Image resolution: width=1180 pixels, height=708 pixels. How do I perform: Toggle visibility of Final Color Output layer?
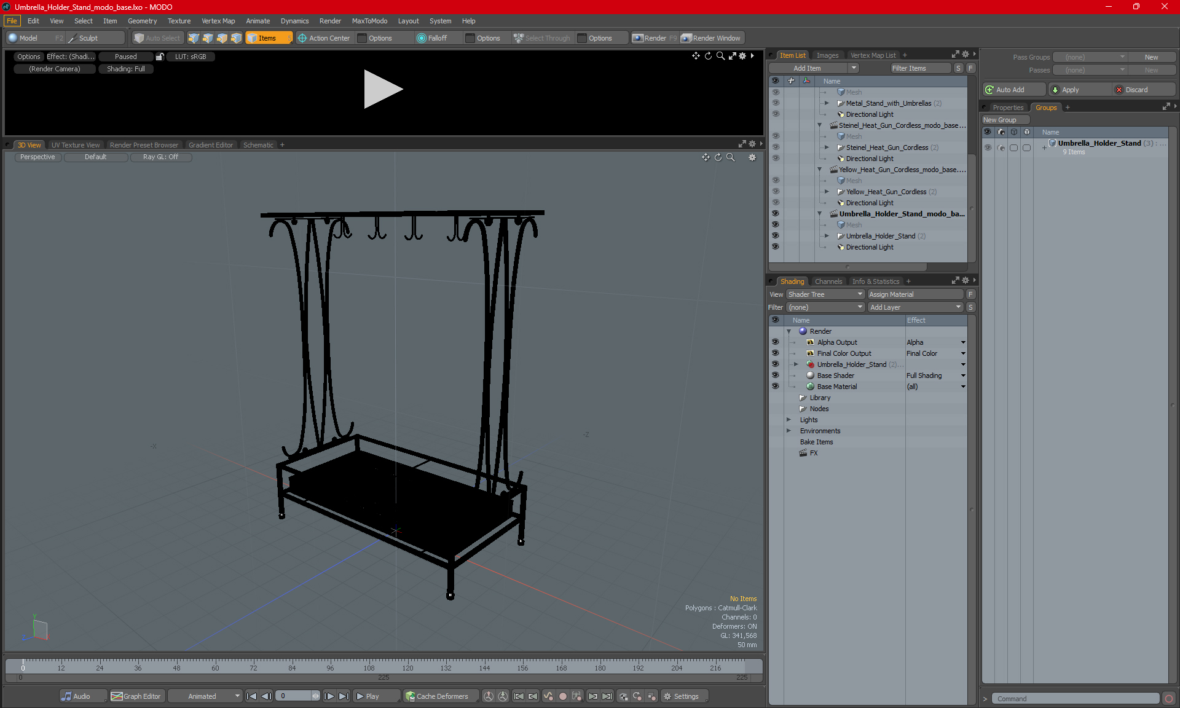pos(775,353)
